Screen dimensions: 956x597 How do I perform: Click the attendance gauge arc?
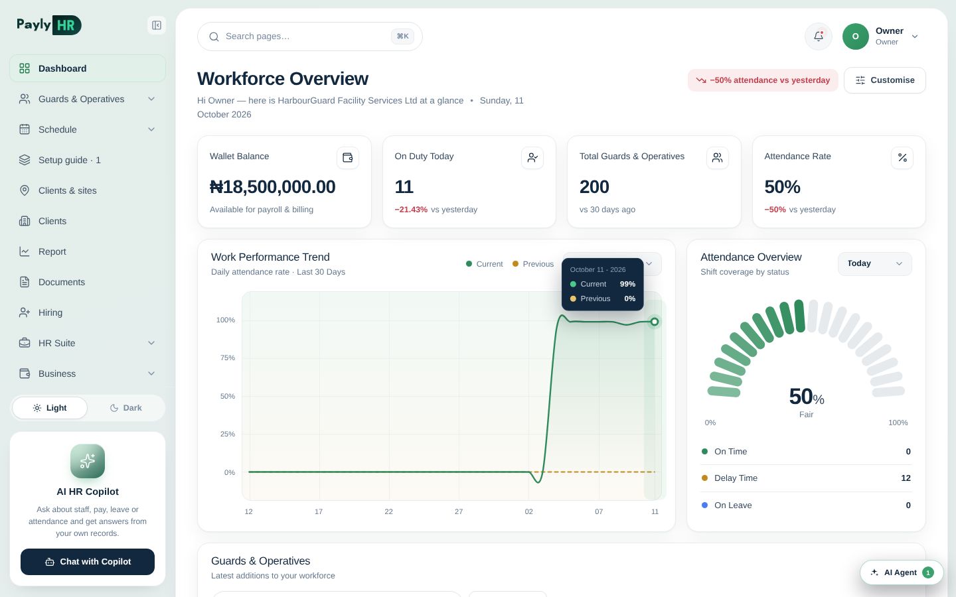tap(806, 348)
